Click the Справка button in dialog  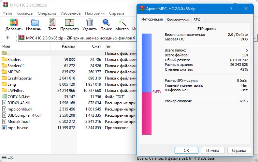click(x=239, y=151)
